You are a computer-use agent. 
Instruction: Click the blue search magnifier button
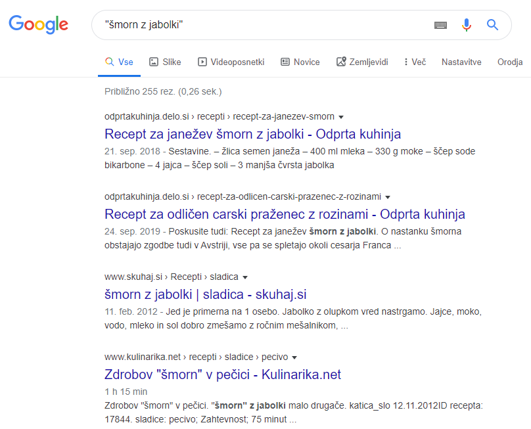click(x=492, y=25)
